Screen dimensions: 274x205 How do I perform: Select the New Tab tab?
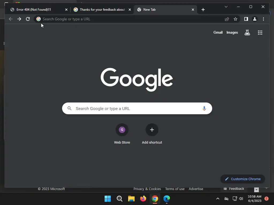tap(165, 10)
